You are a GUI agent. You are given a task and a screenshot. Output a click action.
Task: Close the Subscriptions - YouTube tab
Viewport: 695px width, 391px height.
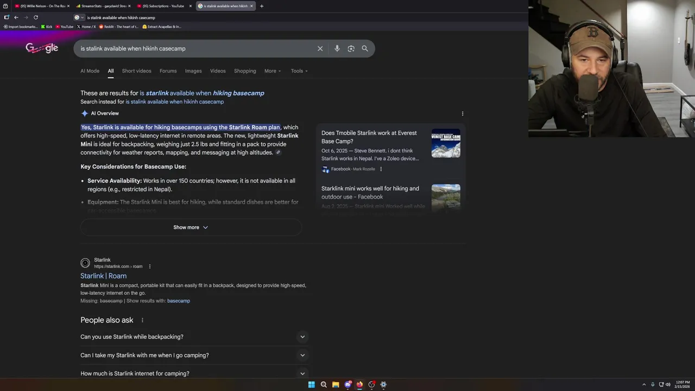click(x=190, y=6)
